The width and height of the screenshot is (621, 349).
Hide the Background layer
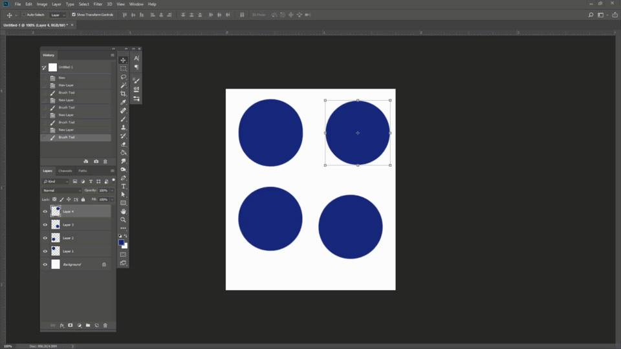pyautogui.click(x=45, y=264)
